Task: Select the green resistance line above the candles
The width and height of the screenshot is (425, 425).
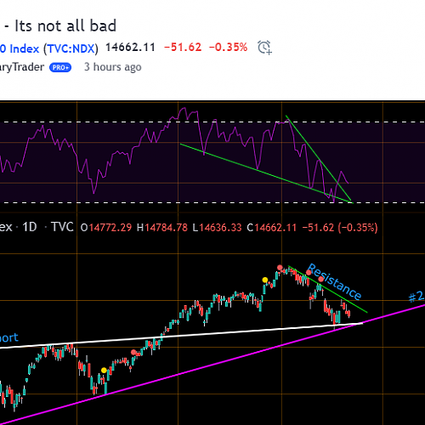Action: (328, 289)
